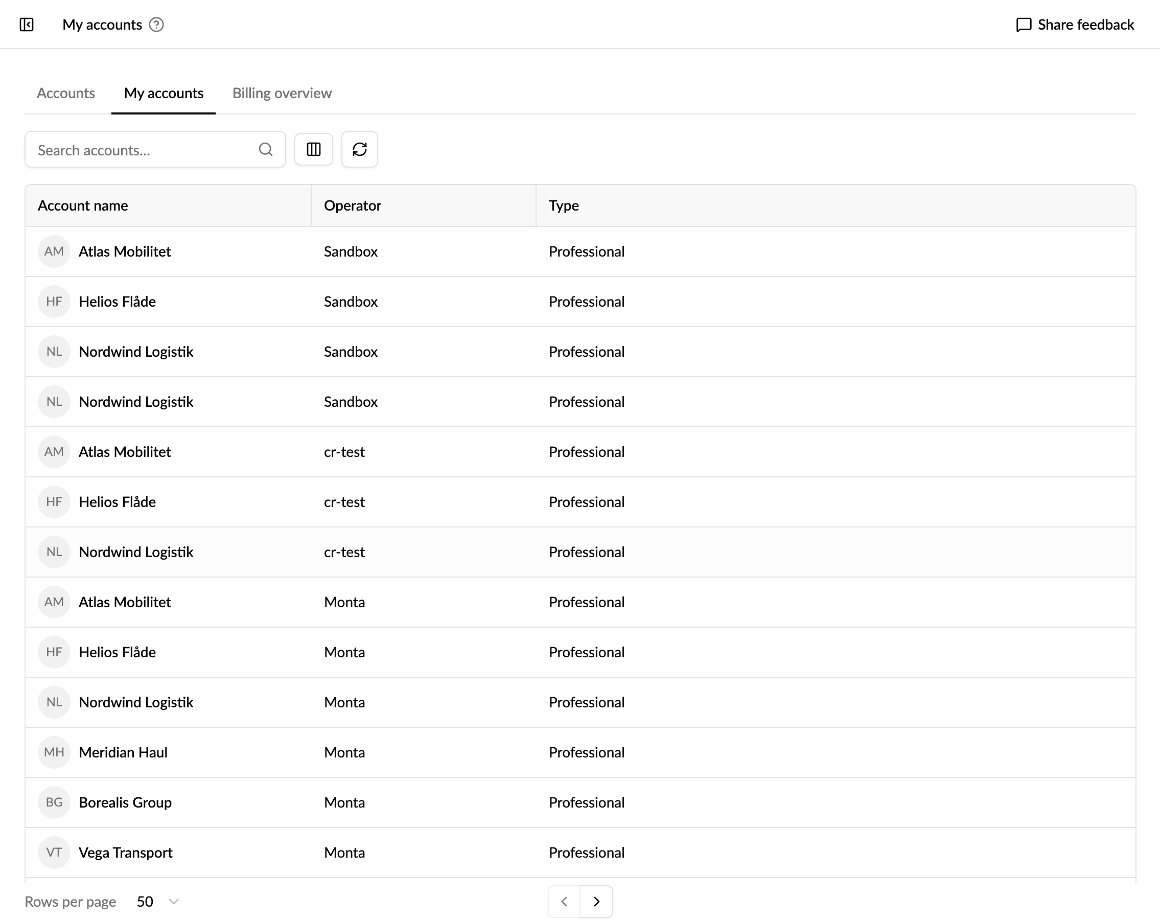Viewport: 1160px width, 920px height.
Task: Click the HF avatar for Sandbox Helios Flåde
Action: (x=54, y=301)
